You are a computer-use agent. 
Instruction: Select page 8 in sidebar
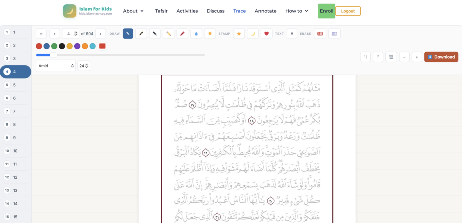tap(15, 125)
